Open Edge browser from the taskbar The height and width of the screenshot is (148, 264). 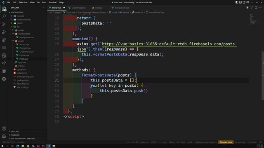coord(17,146)
